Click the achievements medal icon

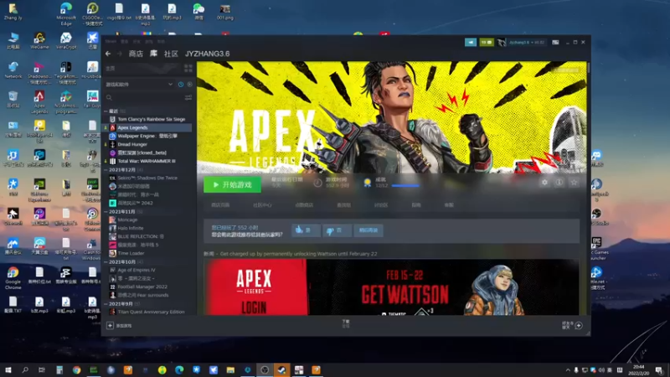tap(367, 183)
